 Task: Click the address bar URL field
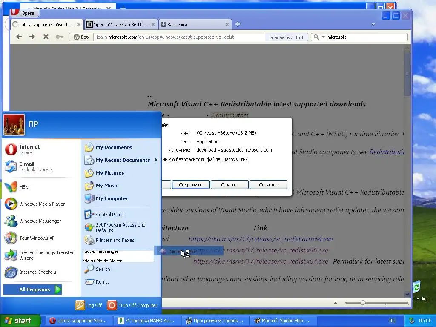pos(179,37)
